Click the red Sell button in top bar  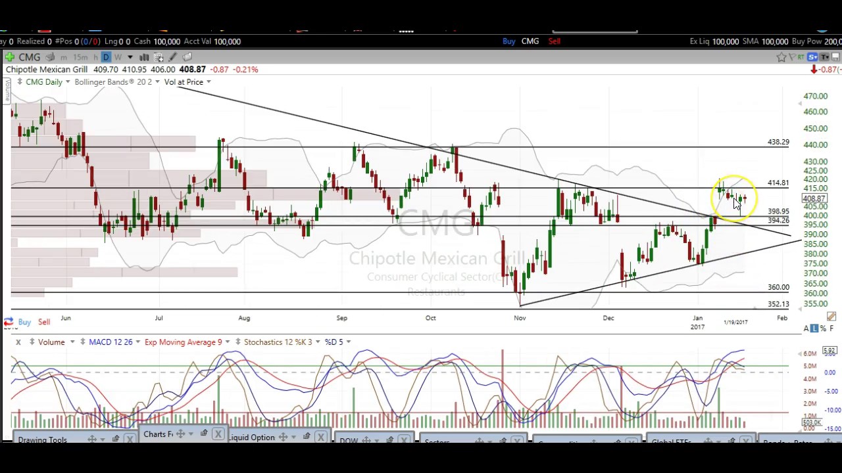(554, 41)
